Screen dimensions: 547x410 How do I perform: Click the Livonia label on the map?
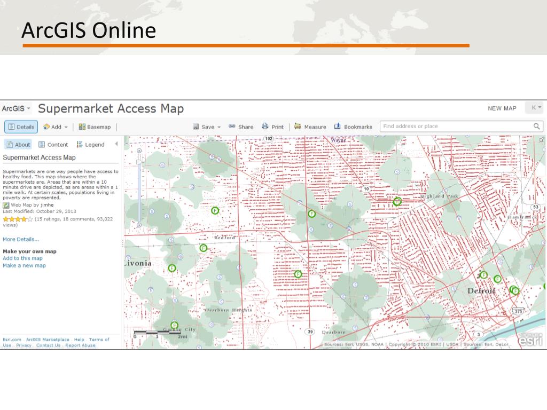tap(138, 263)
